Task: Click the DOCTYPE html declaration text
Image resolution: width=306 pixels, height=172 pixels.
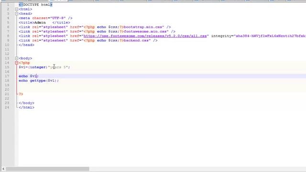Action: pyautogui.click(x=35, y=5)
